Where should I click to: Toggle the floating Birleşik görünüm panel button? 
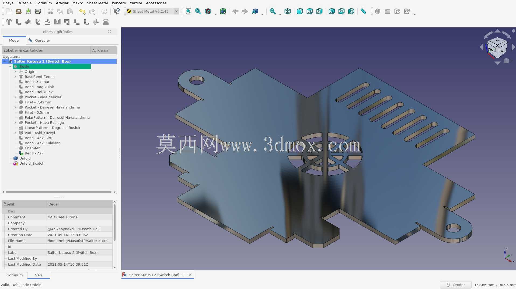(109, 32)
